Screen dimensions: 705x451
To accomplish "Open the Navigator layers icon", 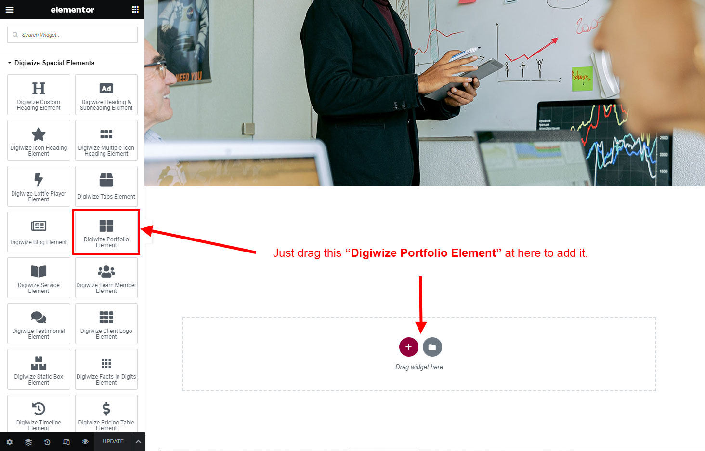I will 28,442.
